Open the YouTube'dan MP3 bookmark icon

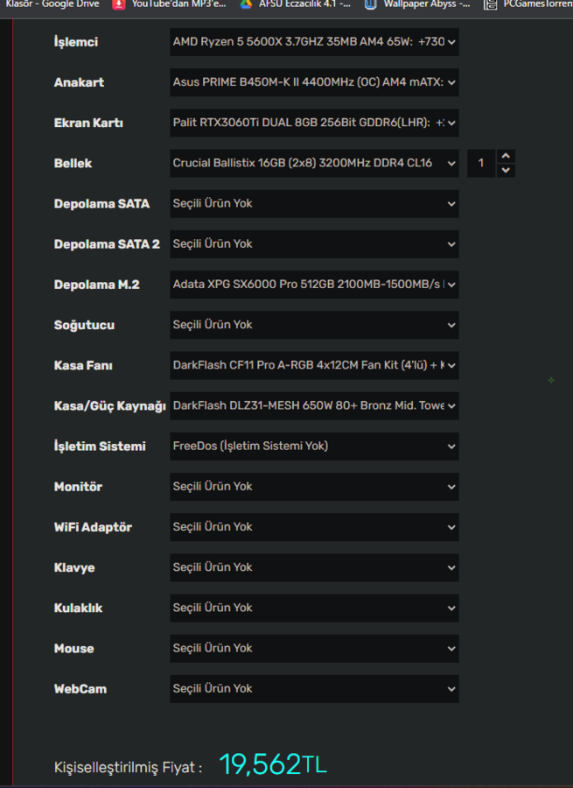(118, 4)
